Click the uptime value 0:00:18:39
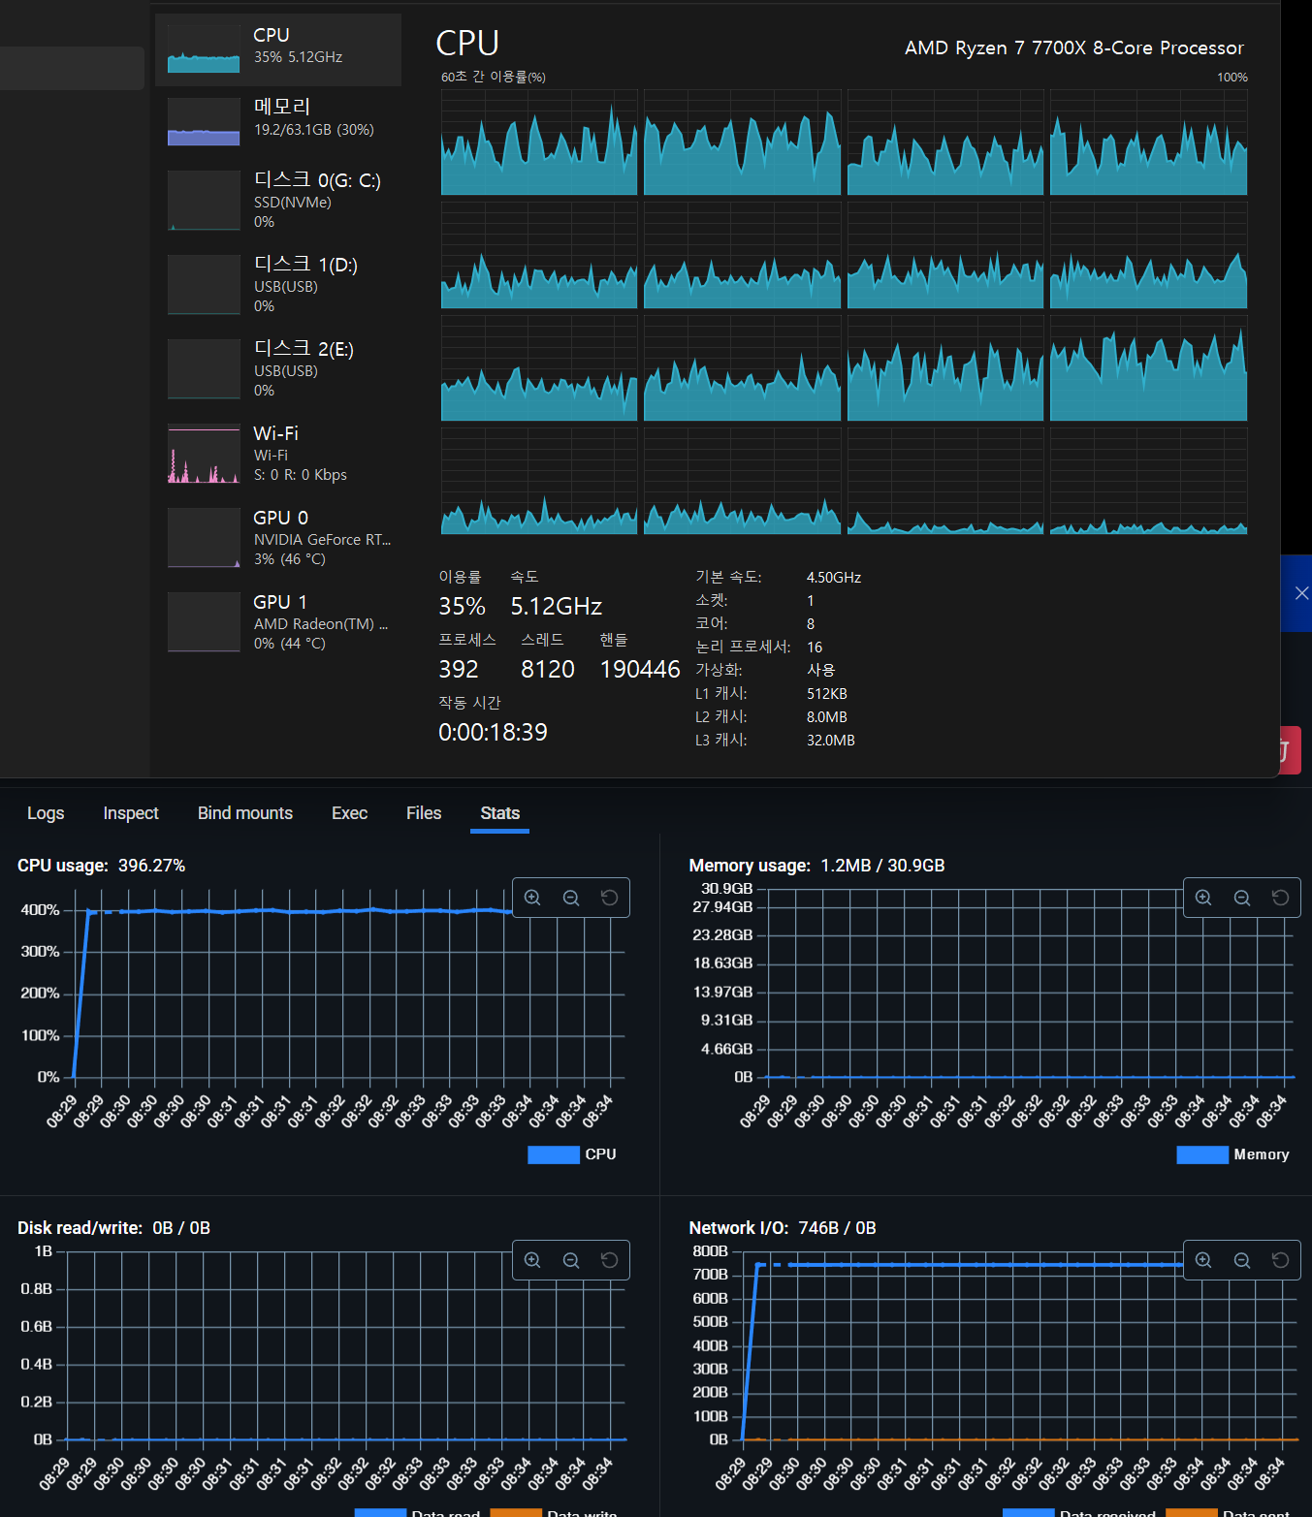The height and width of the screenshot is (1517, 1312). point(493,732)
